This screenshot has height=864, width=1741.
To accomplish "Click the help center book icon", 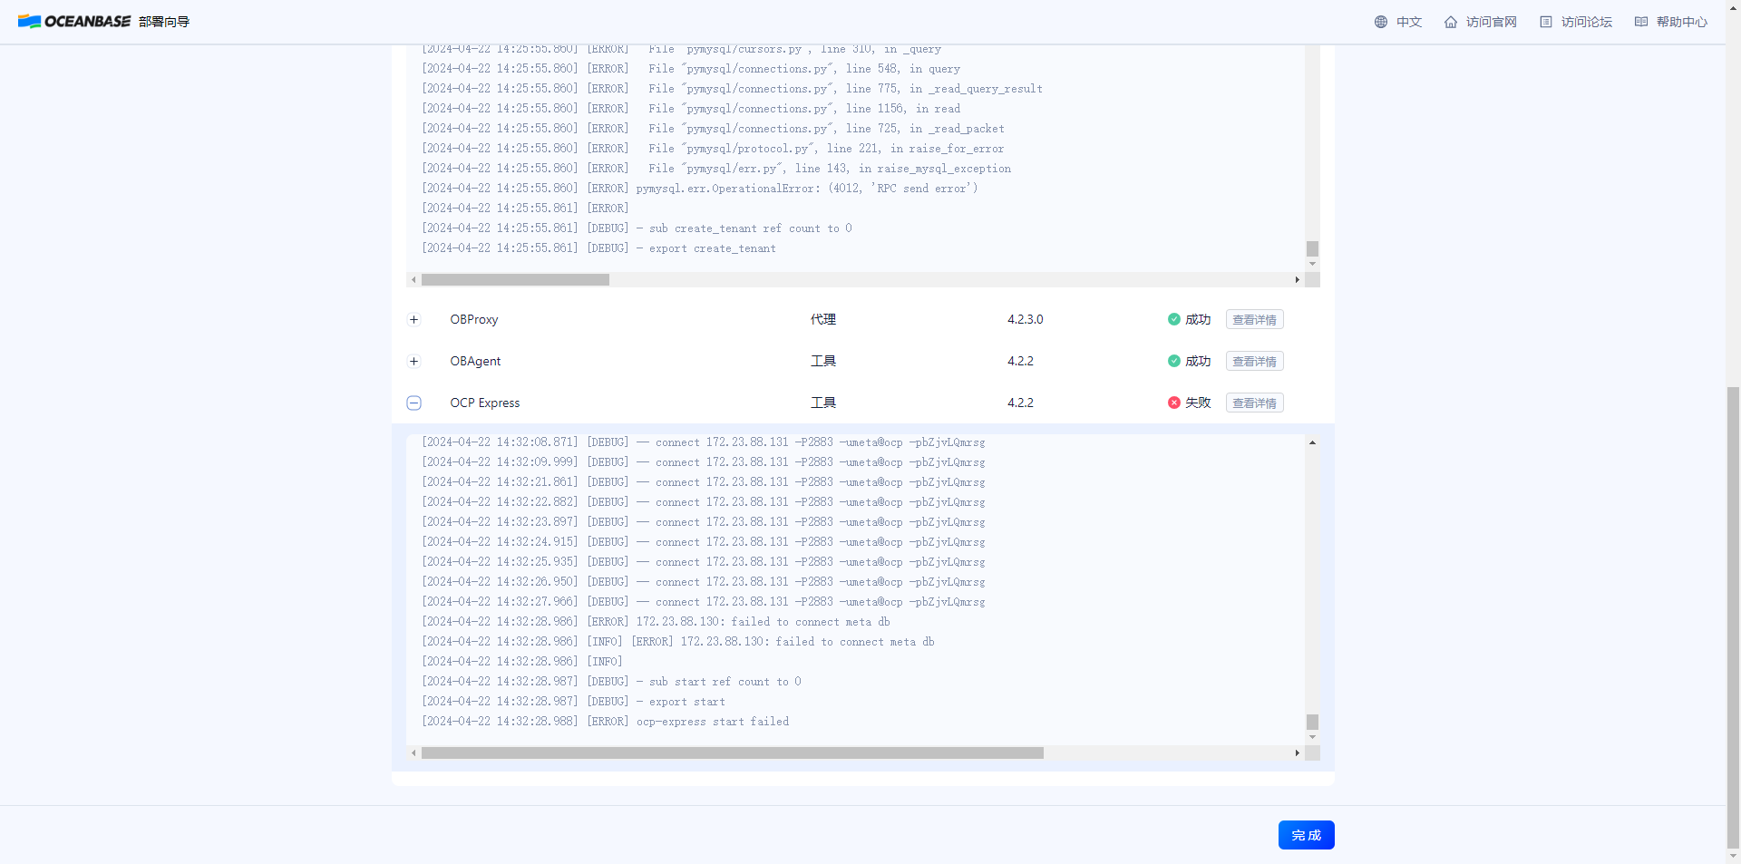I will tap(1641, 22).
